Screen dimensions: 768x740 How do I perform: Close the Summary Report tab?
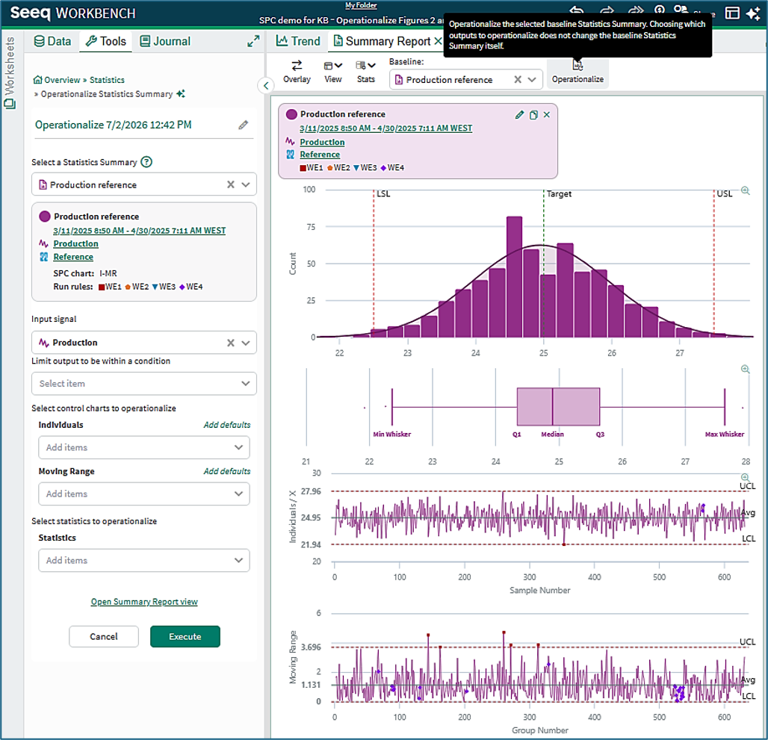[438, 41]
